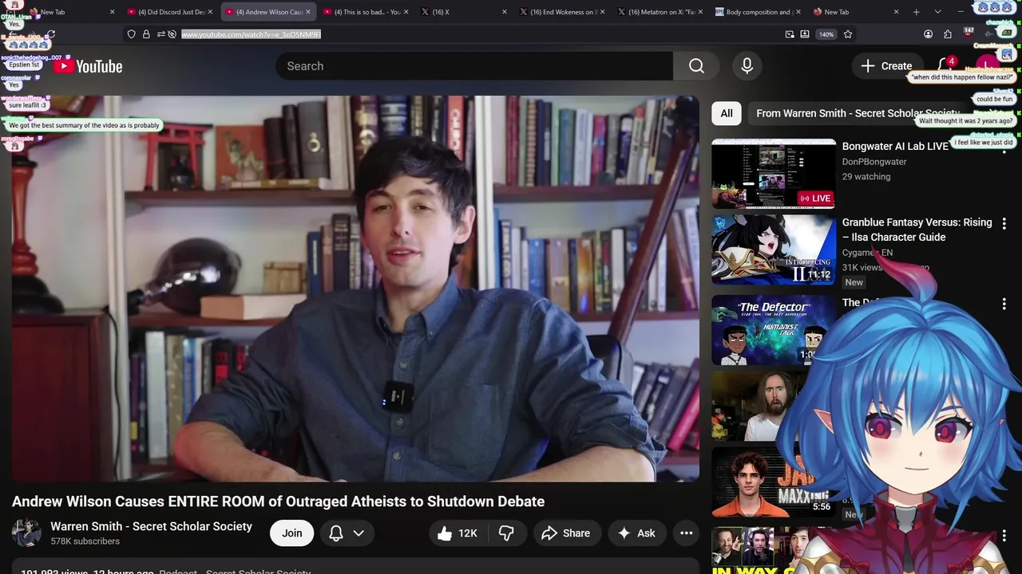Open picture-in-picture icon in address bar
The width and height of the screenshot is (1022, 574).
790,34
